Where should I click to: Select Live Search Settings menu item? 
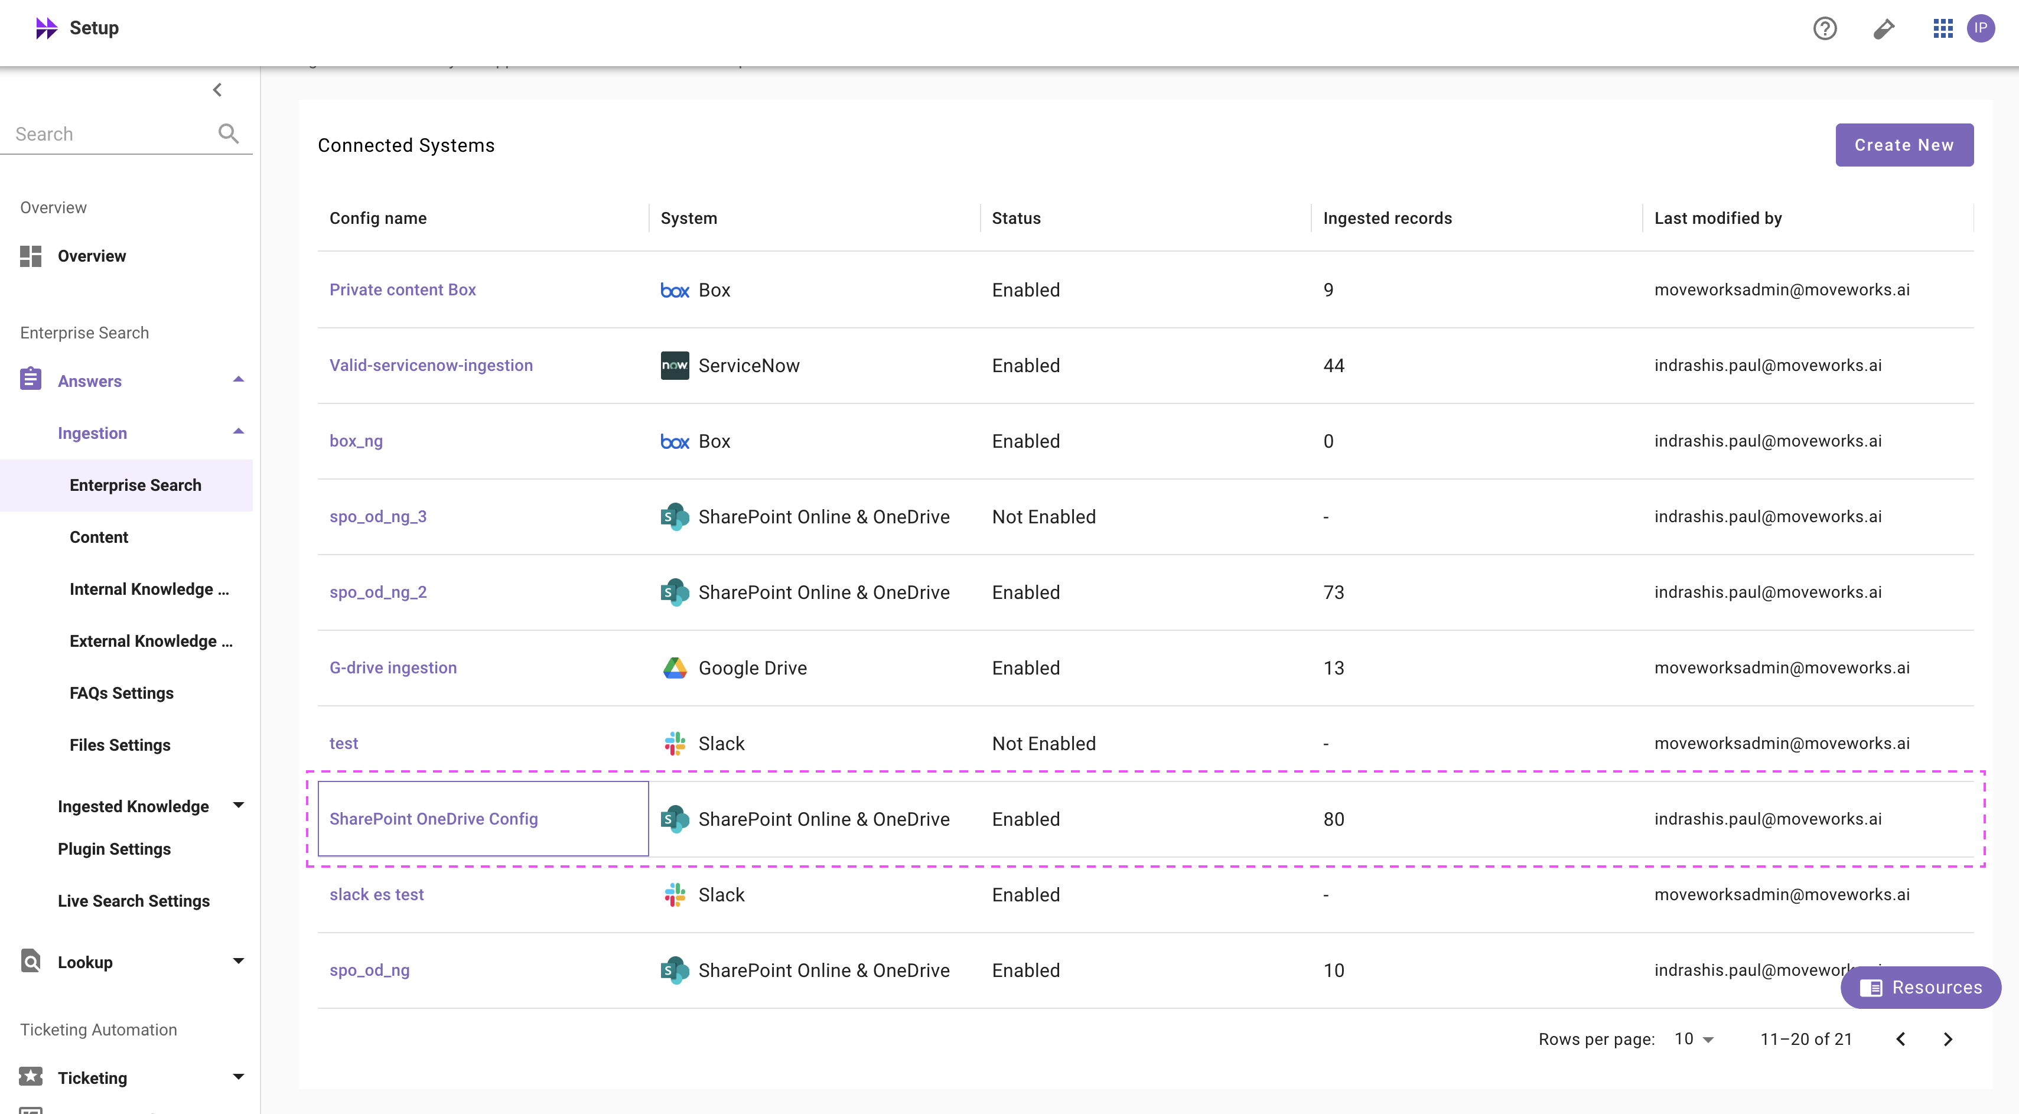(x=134, y=901)
